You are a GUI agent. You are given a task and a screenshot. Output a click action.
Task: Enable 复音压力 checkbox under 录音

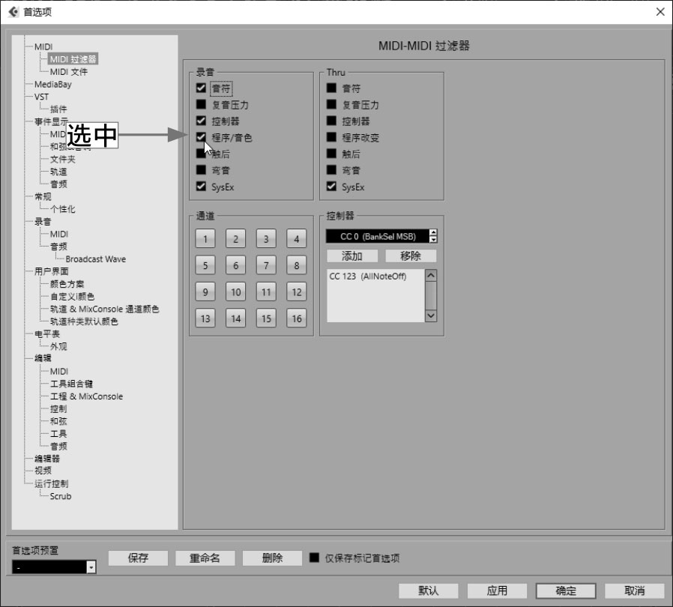(201, 105)
